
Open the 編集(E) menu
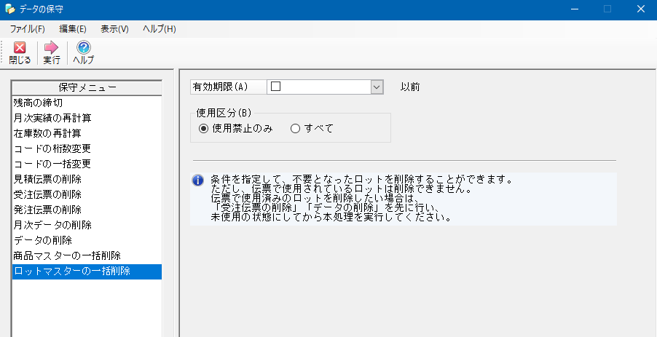pos(73,29)
